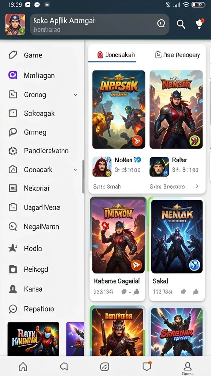This screenshot has height=376, width=211.
Task: Tap the magnifying glass search icon
Action: 181,24
